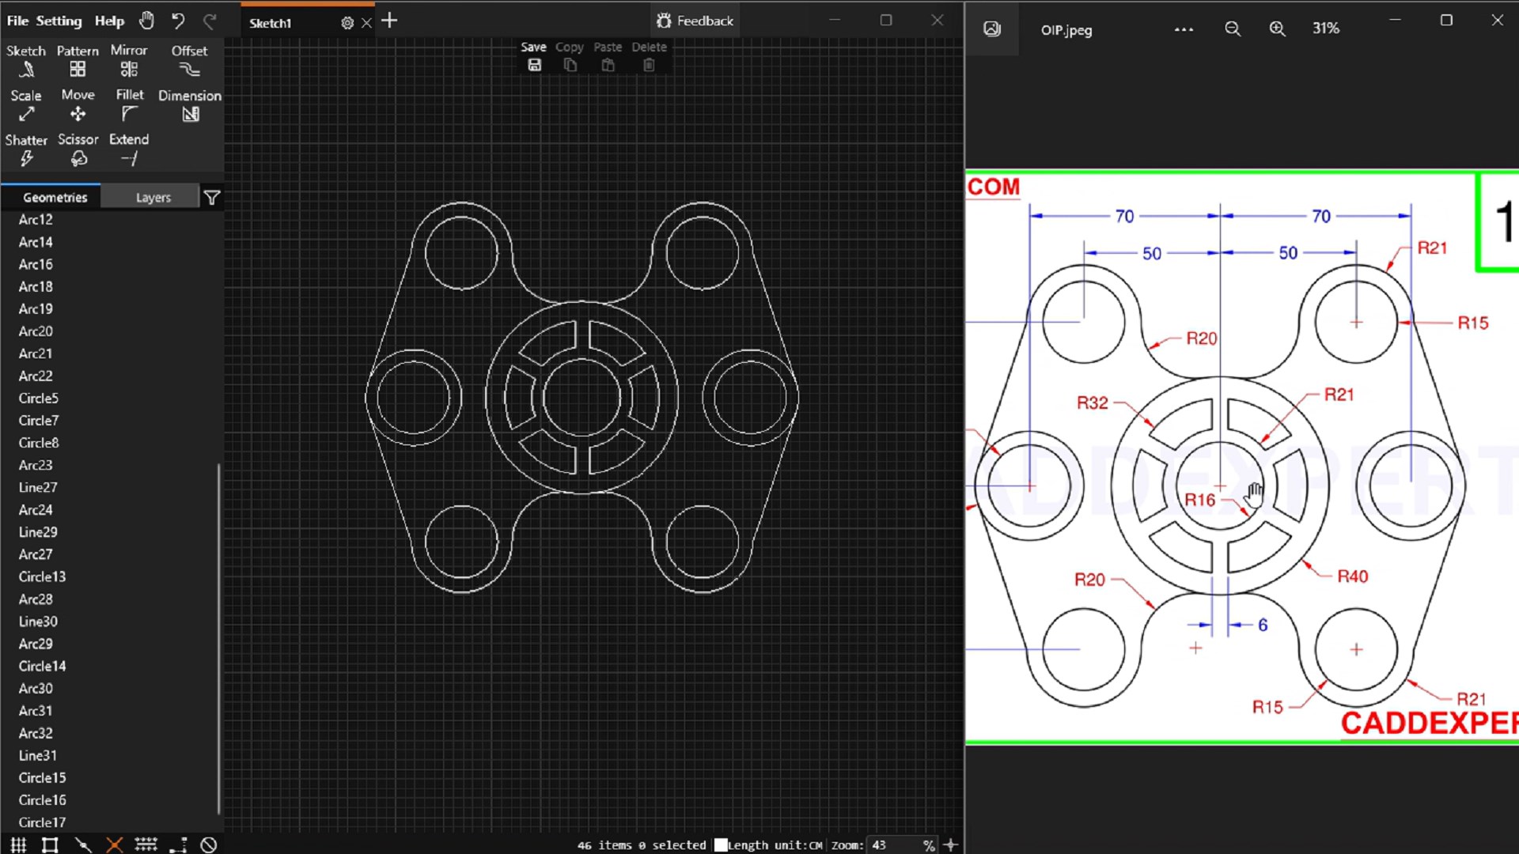The width and height of the screenshot is (1519, 854).
Task: Toggle the orange intersection snap icon
Action: coord(115,845)
